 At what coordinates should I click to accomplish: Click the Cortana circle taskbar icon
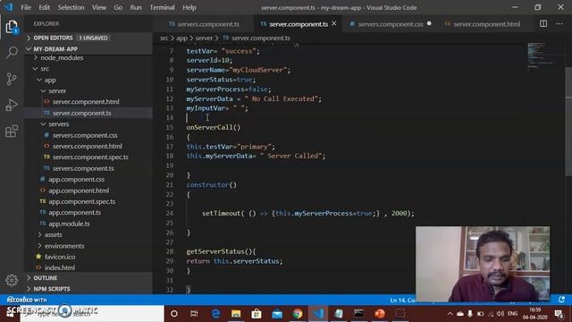tap(174, 314)
